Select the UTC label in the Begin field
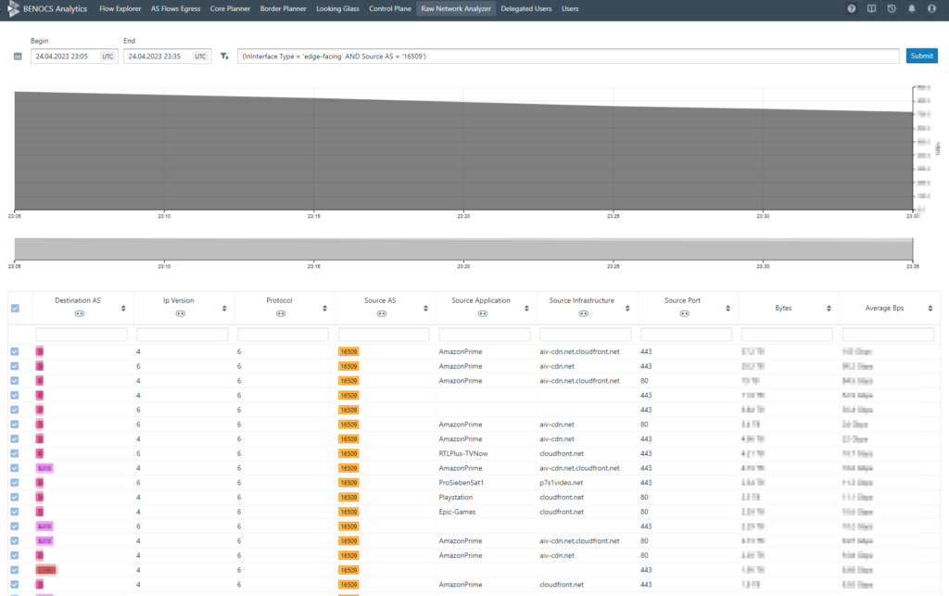Image resolution: width=949 pixels, height=596 pixels. pyautogui.click(x=108, y=56)
